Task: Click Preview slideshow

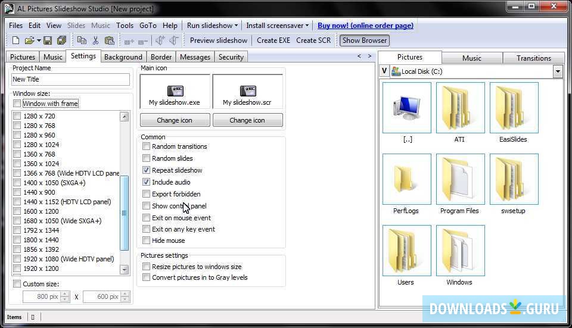Action: [219, 40]
